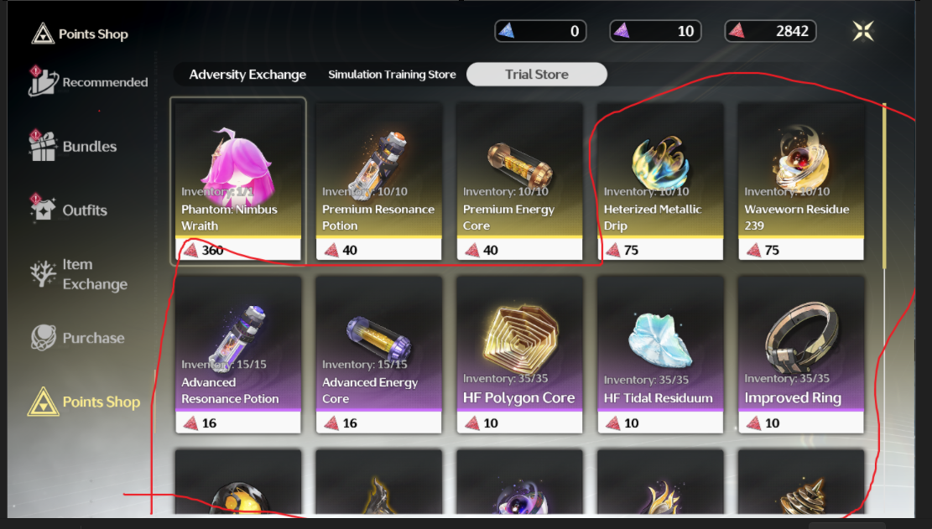Pick the HF Polygon Core item
The image size is (932, 529).
click(519, 354)
